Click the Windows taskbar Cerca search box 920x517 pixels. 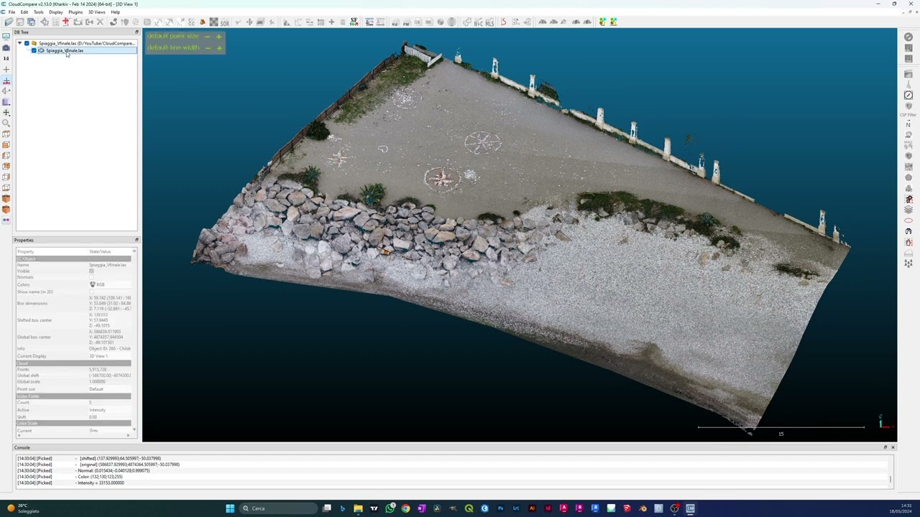coord(278,508)
